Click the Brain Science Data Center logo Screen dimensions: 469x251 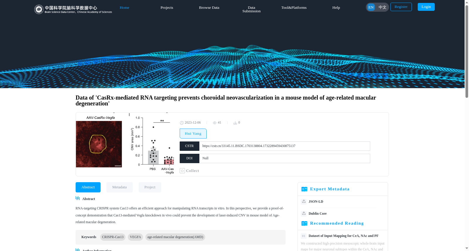pyautogui.click(x=73, y=9)
